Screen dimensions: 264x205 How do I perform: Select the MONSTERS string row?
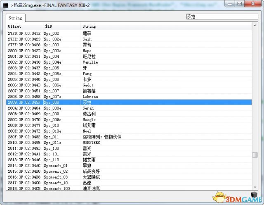click(129, 143)
